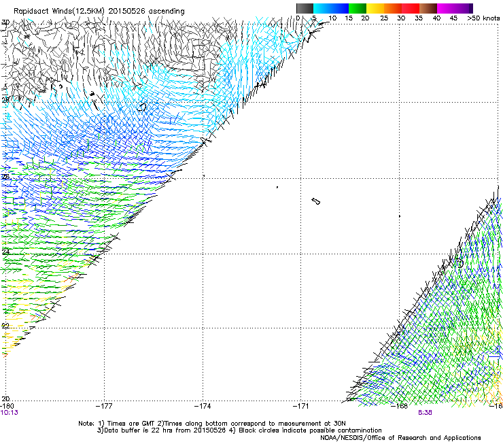Screen dimensions: 503x442
Task: Click the "Times are GMT" note line
Action: (x=211, y=424)
